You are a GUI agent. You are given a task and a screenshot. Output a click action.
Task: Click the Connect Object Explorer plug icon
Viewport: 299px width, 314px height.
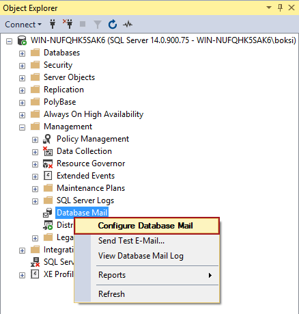coord(53,24)
